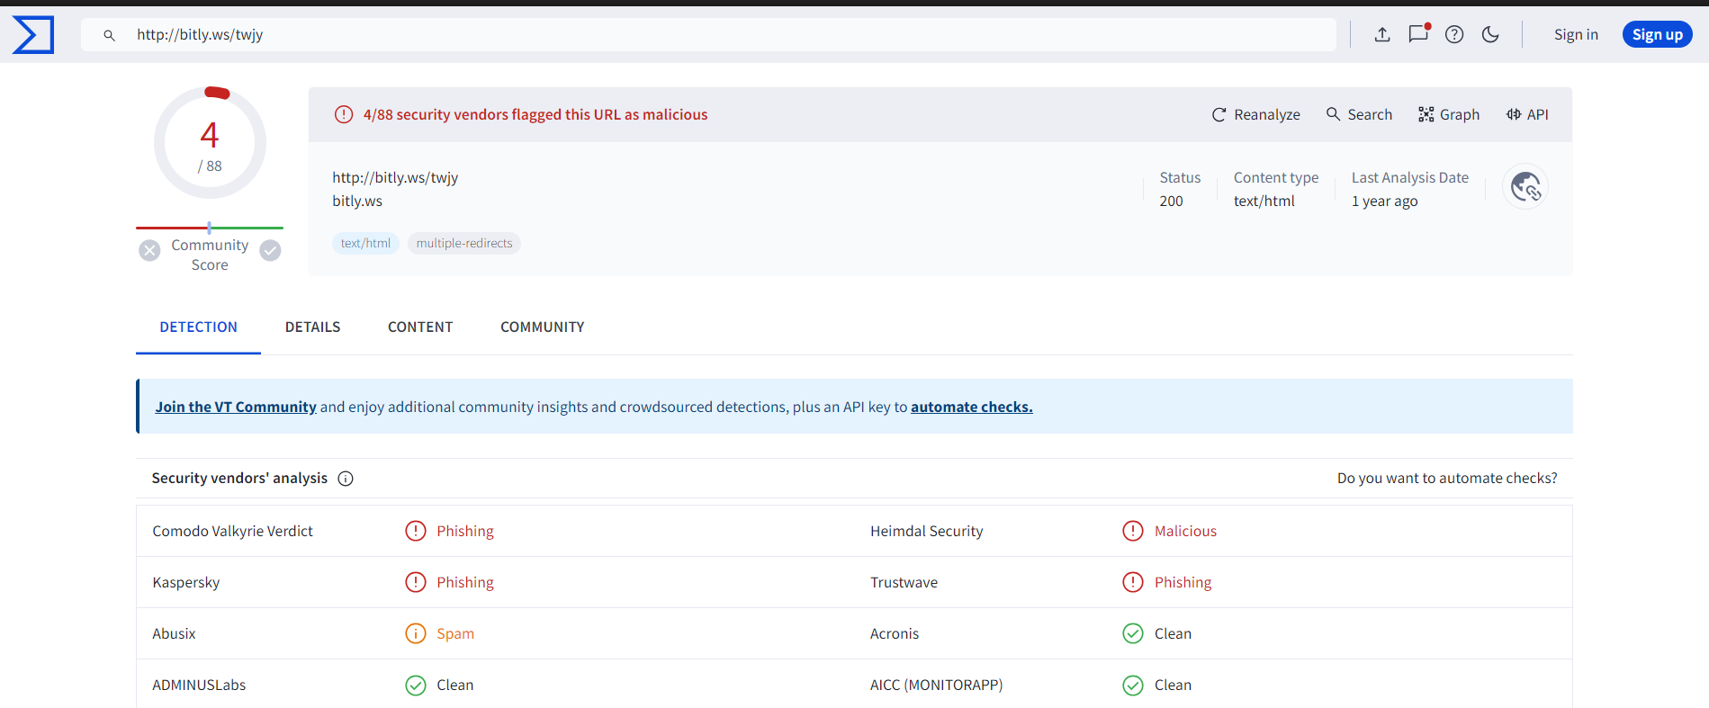Click the URL globe link icon
The width and height of the screenshot is (1709, 708).
click(1525, 187)
